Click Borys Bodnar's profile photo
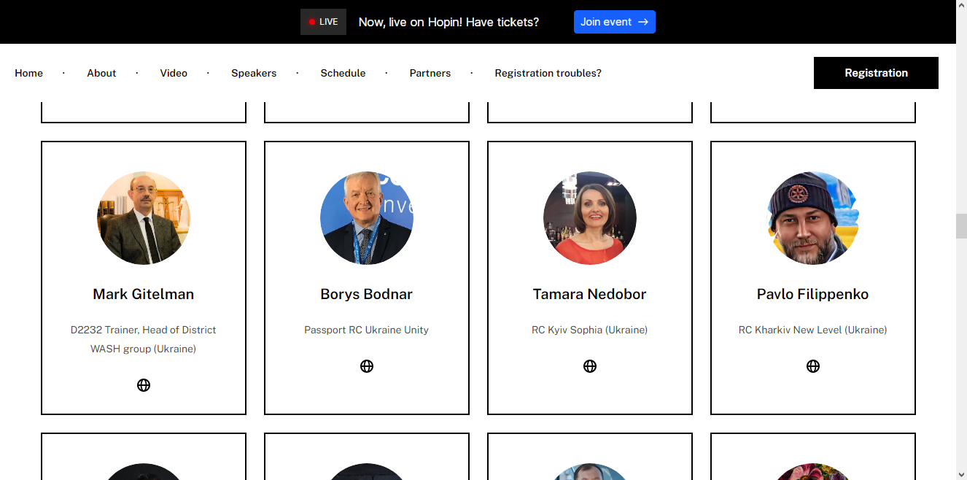This screenshot has width=967, height=480. click(367, 218)
